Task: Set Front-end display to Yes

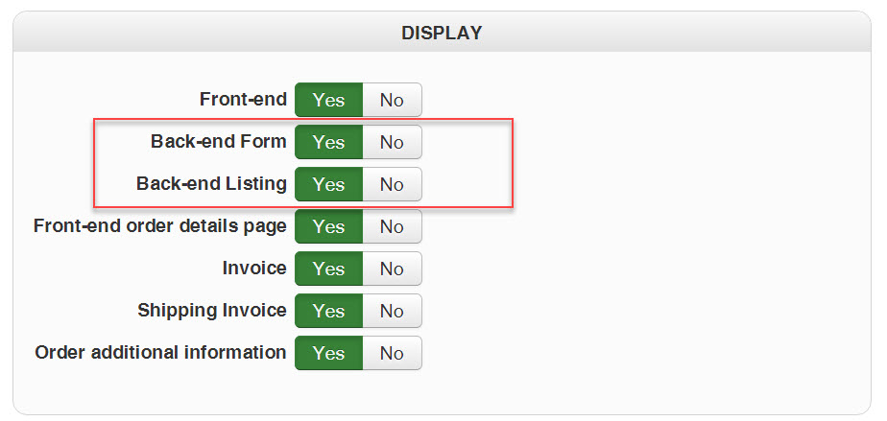Action: [328, 100]
